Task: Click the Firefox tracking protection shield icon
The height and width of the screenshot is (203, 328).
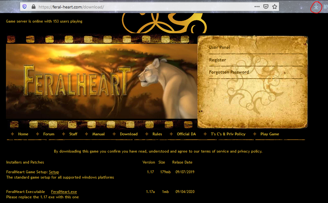Action: tap(24, 7)
